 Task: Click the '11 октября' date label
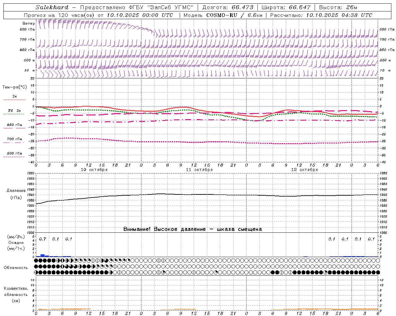199,170
